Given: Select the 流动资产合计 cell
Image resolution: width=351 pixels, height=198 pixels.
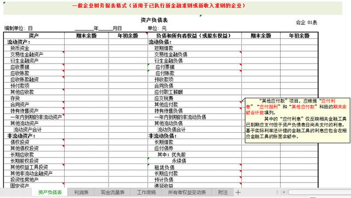Looking at the screenshot, I should [x=34, y=129].
